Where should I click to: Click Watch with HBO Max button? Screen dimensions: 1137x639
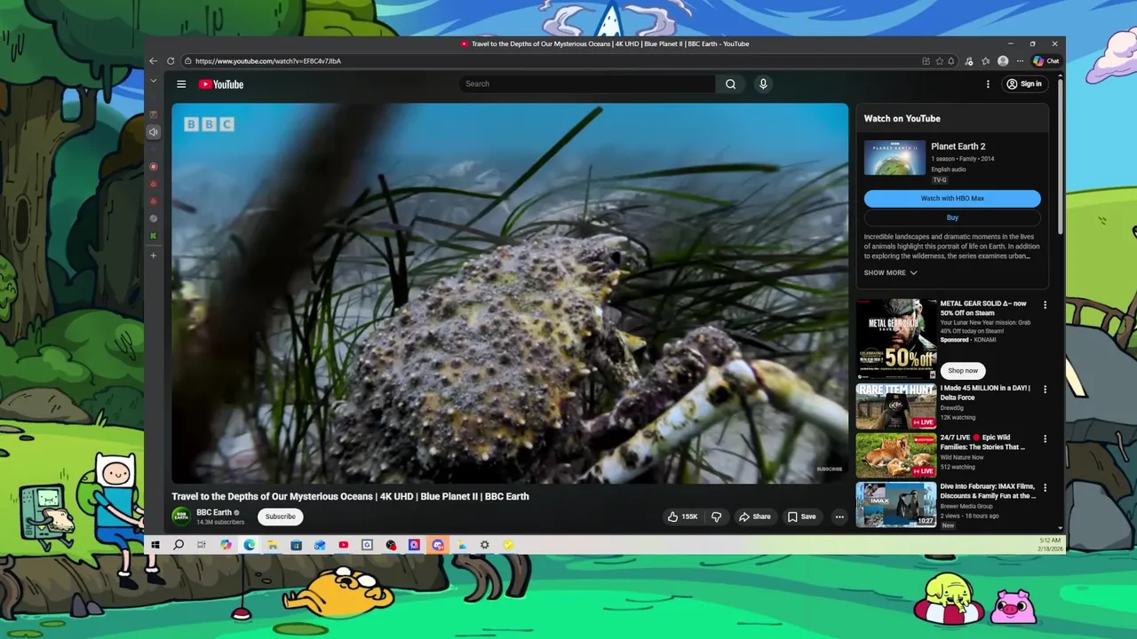click(952, 199)
